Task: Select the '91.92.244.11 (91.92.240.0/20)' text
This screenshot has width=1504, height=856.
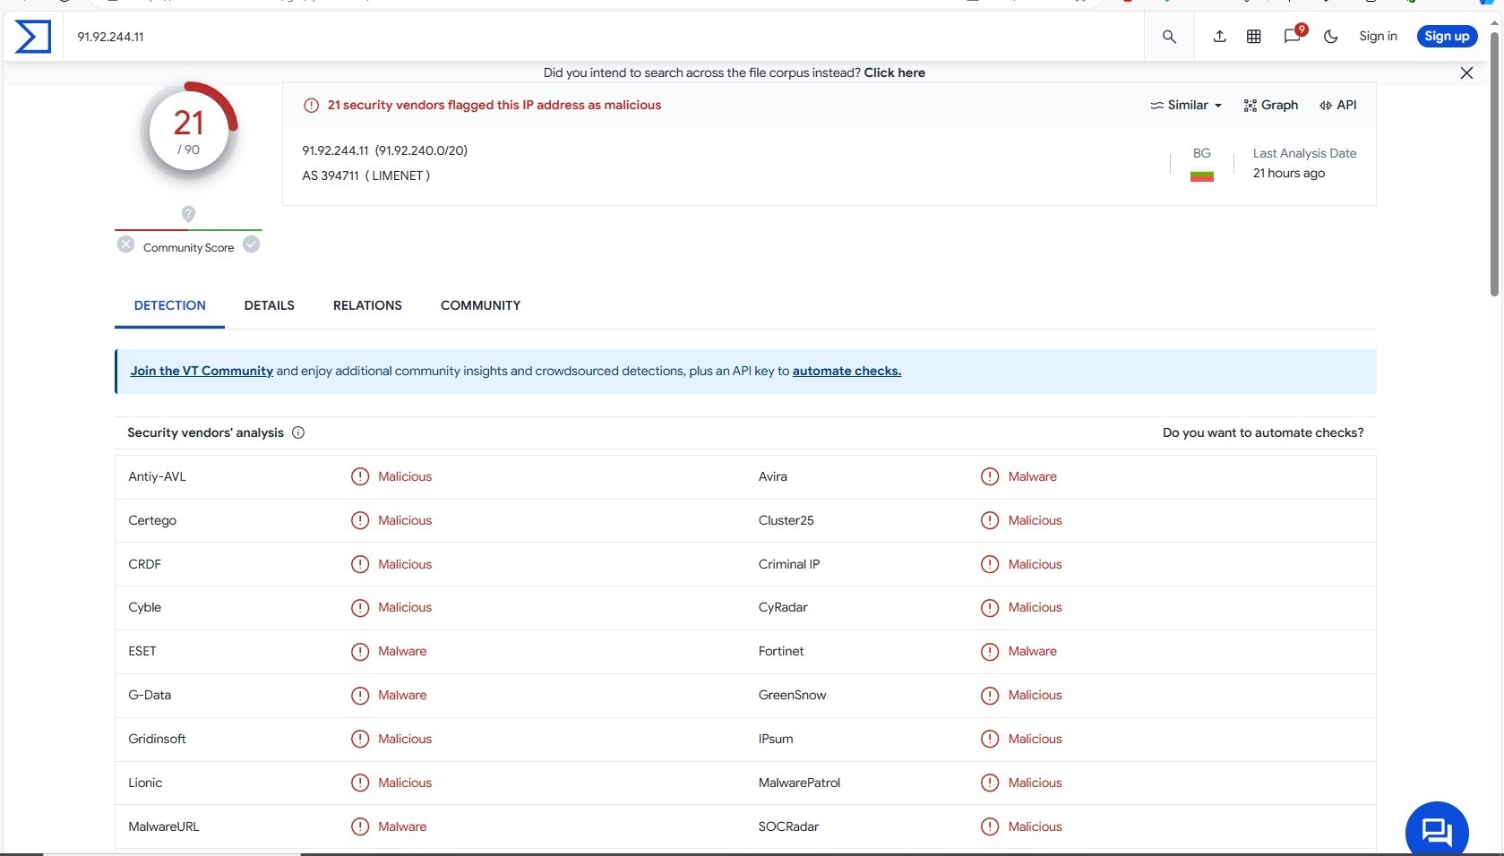Action: coord(384,150)
